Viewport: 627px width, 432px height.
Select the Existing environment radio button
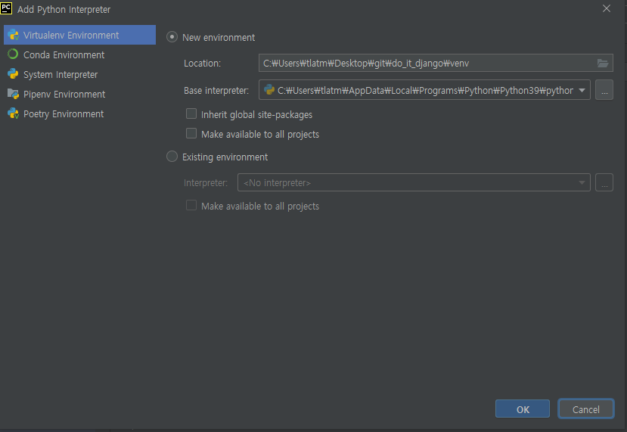[172, 157]
